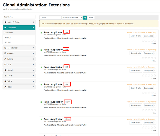Open the Available Extensions dropdown
Screen dimensions: 160x136
point(72,17)
